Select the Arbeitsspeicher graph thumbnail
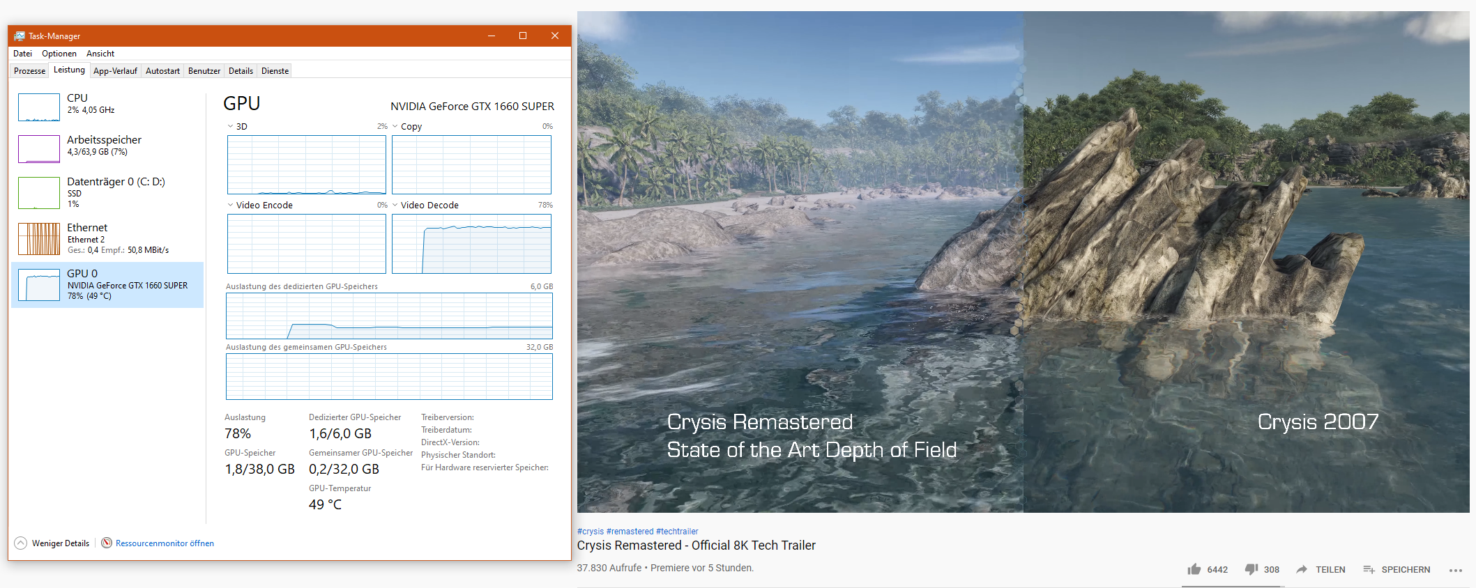The height and width of the screenshot is (588, 1476). 39,149
